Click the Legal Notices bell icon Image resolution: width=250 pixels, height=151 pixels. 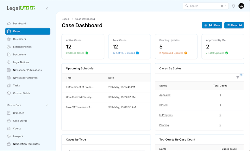point(9,62)
